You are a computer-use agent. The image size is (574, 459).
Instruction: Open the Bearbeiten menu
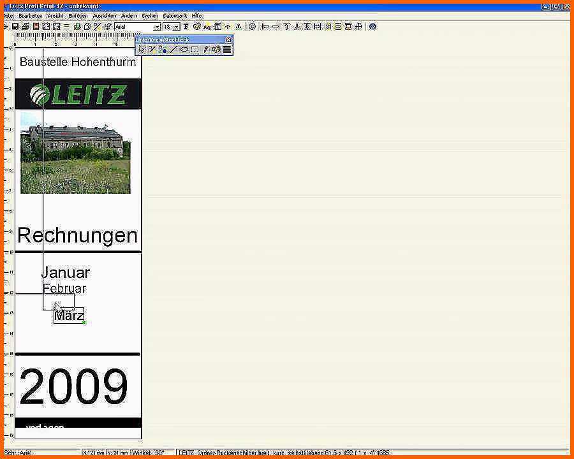point(31,16)
